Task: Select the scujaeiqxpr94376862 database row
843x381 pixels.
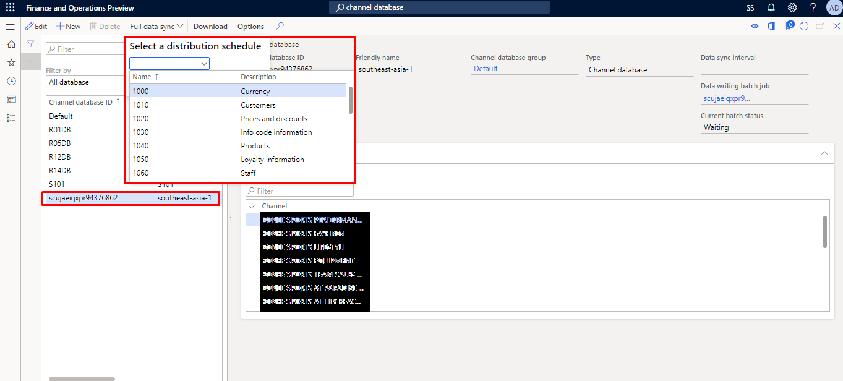Action: (x=133, y=198)
